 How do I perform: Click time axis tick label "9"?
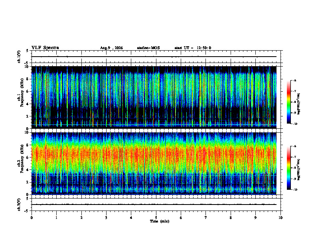coord(255,218)
